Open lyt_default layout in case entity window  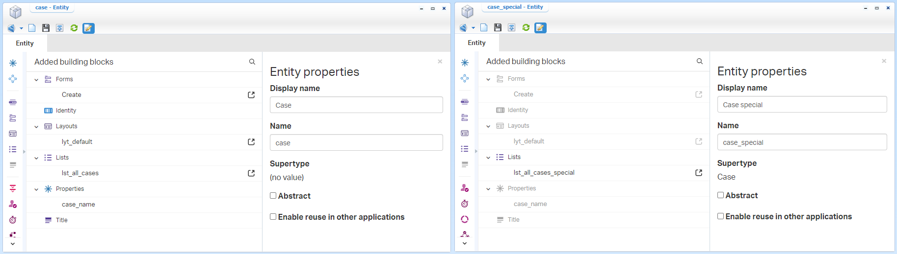click(x=251, y=142)
